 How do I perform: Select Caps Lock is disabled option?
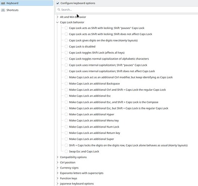(66, 46)
